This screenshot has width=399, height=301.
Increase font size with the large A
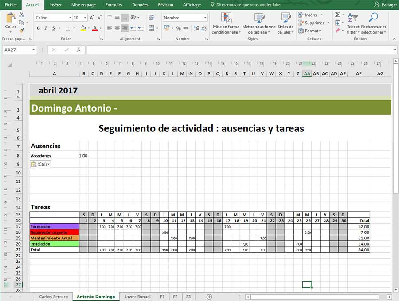point(92,18)
